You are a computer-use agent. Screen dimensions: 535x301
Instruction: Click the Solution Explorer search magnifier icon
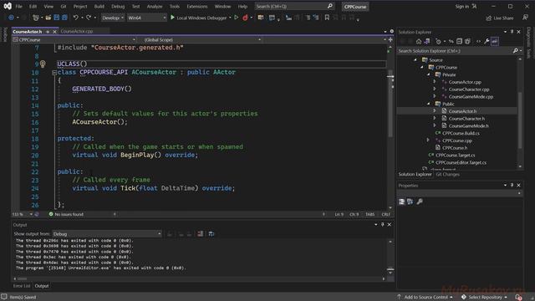(x=515, y=51)
